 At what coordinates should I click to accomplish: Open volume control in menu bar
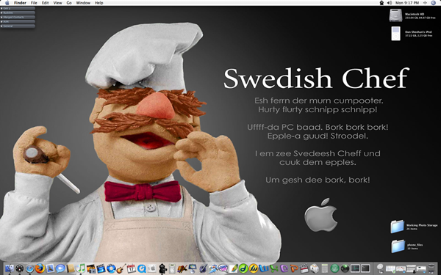390,3
